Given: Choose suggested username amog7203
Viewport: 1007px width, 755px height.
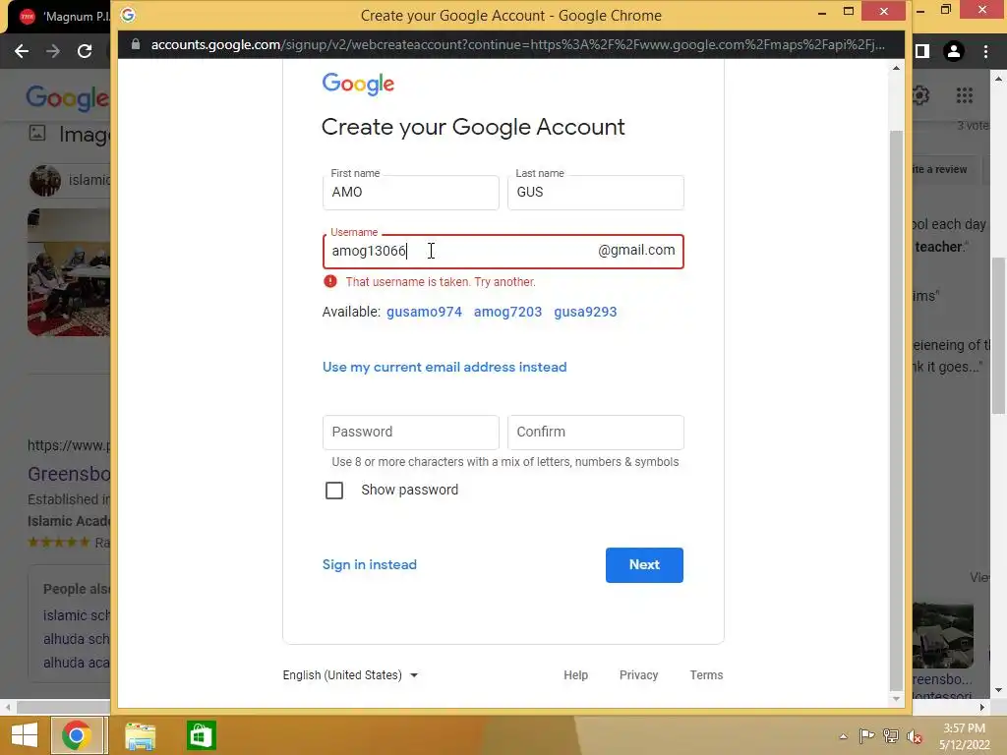Looking at the screenshot, I should click(x=507, y=312).
